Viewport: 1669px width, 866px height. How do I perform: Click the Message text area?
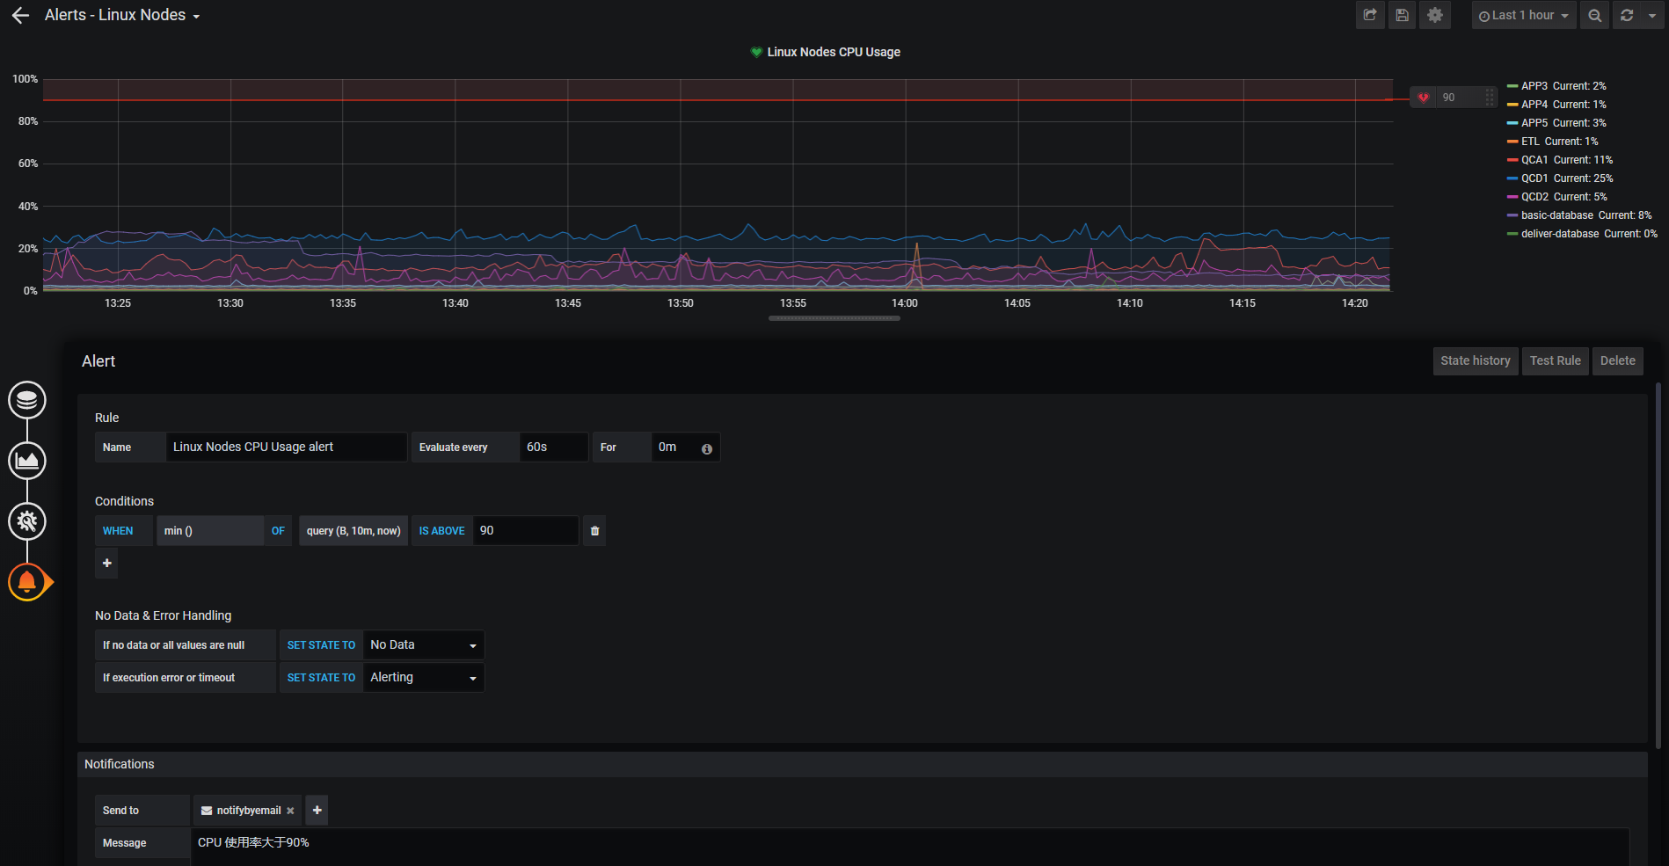tap(910, 847)
